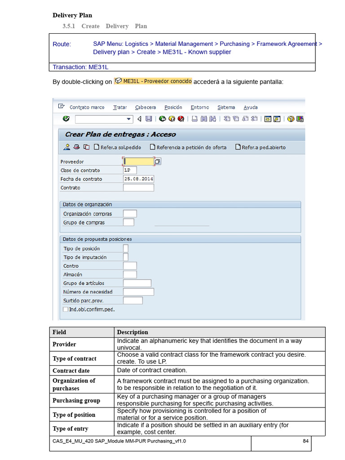Screen dimensions: 345x460
Task: Open the command field dropdown arrow
Action: [128, 119]
